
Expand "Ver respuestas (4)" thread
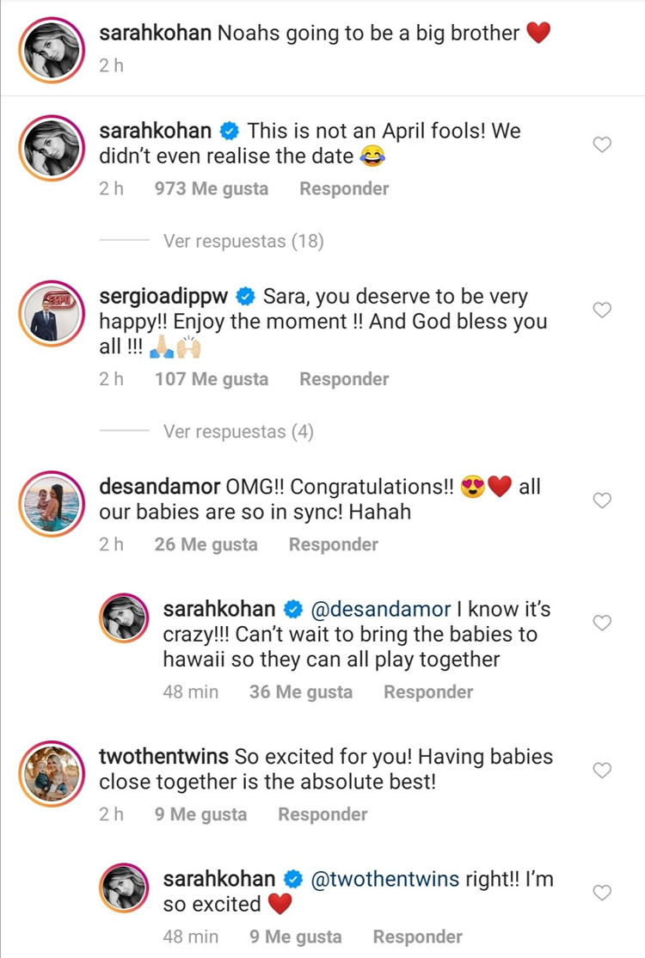(x=238, y=432)
